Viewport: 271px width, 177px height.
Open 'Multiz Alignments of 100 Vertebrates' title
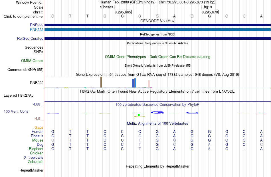[157, 123]
